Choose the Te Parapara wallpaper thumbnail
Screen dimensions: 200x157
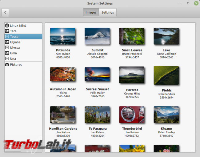(97, 115)
